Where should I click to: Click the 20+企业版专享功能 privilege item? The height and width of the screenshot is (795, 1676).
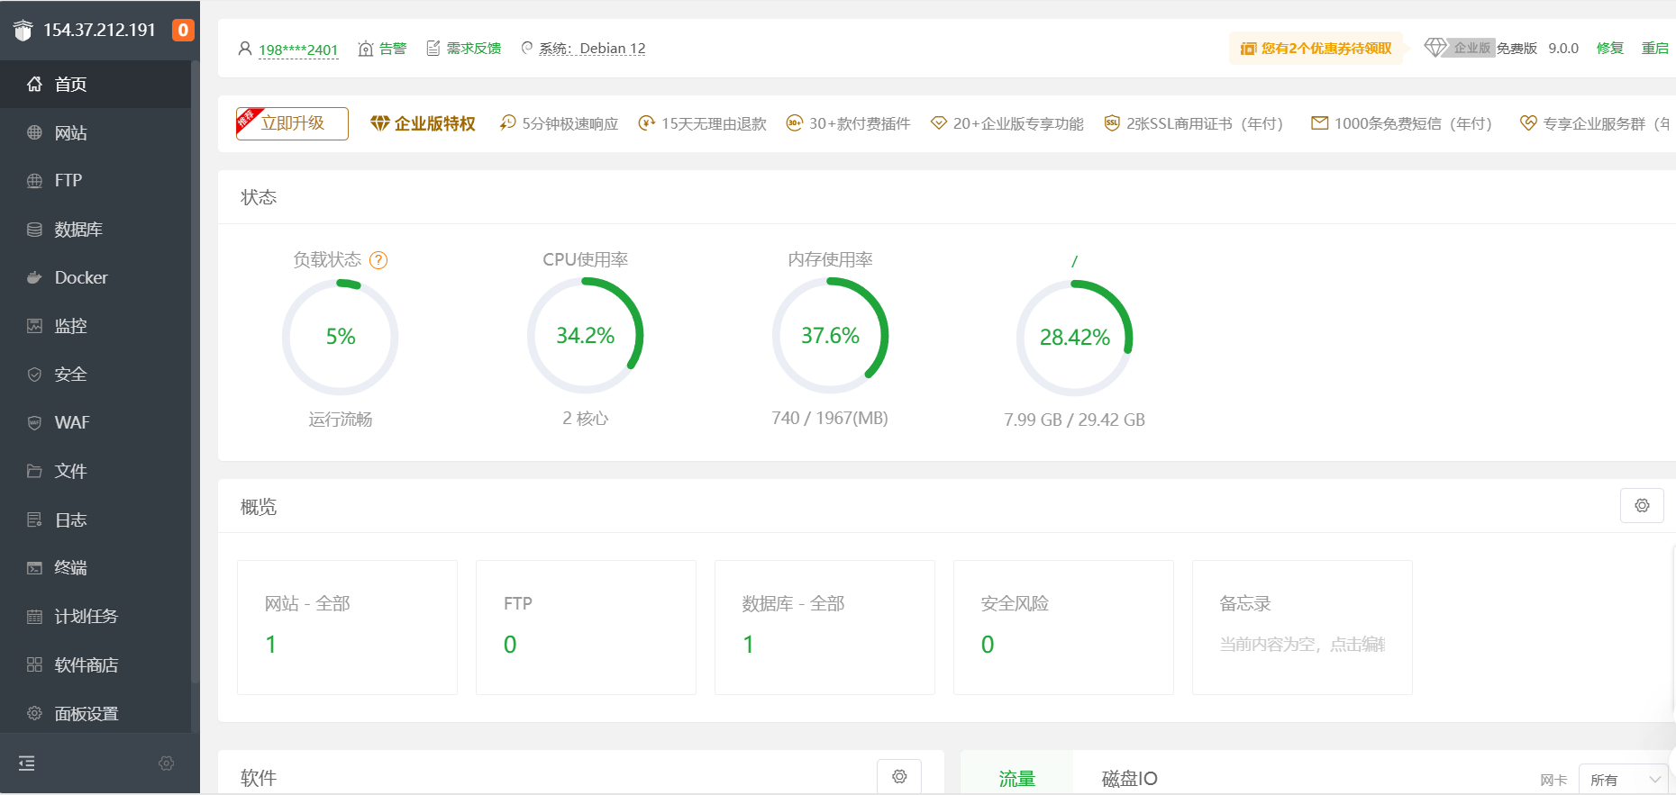click(1007, 123)
